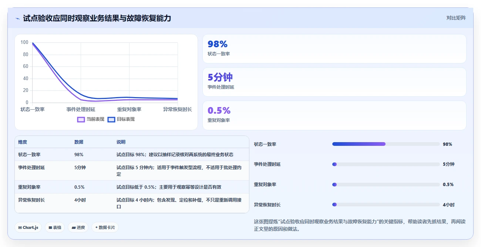Screen dimensions: 481x247
Task: Select the Chart.js tag chip
Action: [28, 227]
